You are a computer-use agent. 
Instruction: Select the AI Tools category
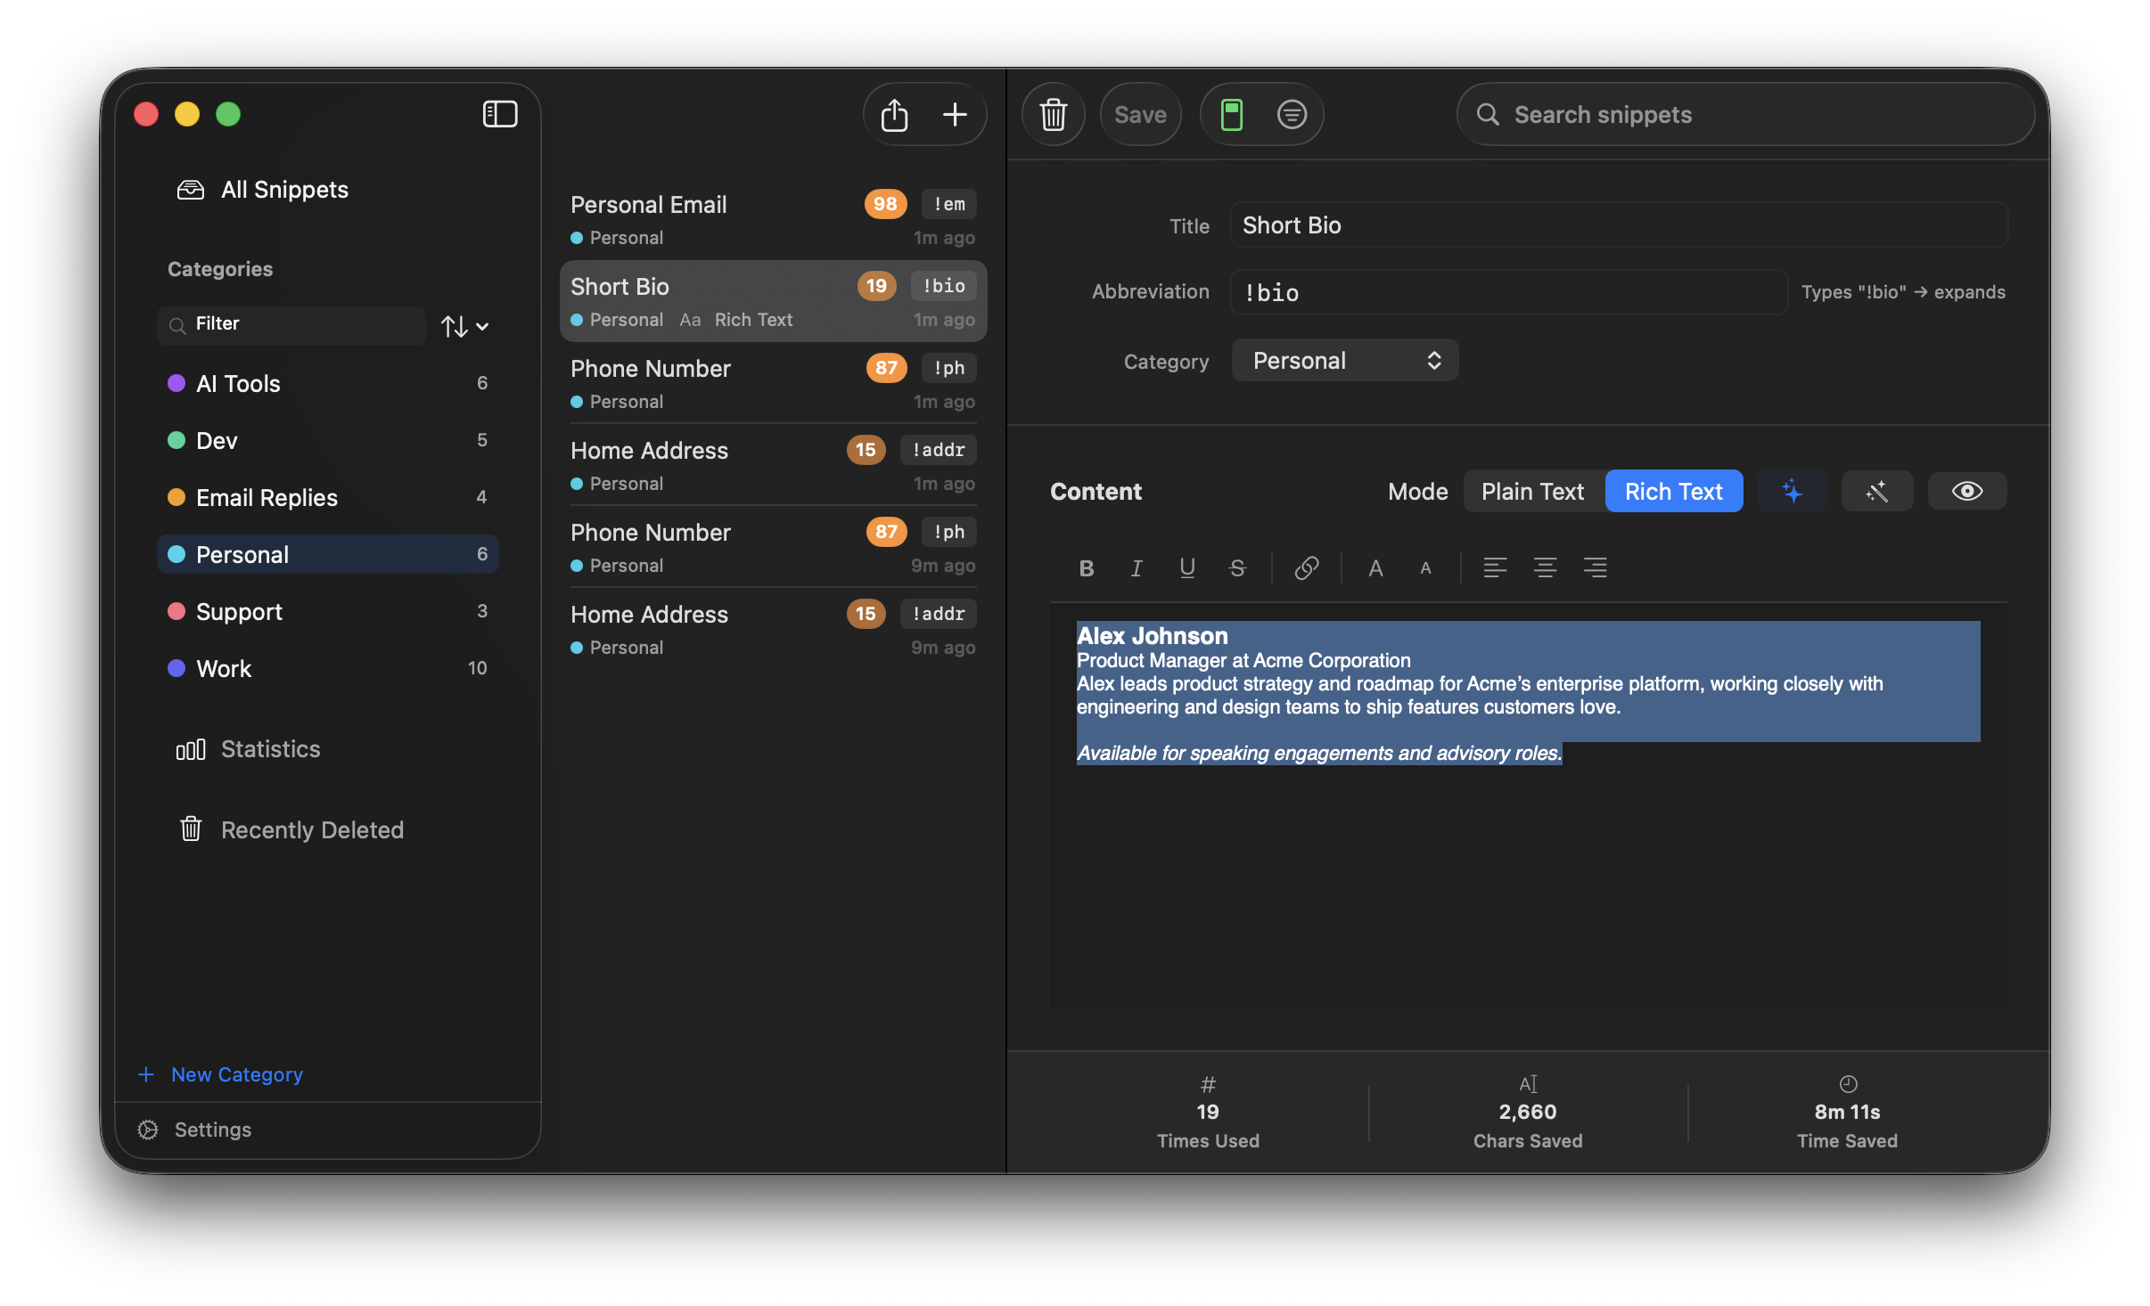pos(327,383)
